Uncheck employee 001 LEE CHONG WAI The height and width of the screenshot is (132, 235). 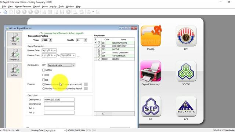pos(99,43)
